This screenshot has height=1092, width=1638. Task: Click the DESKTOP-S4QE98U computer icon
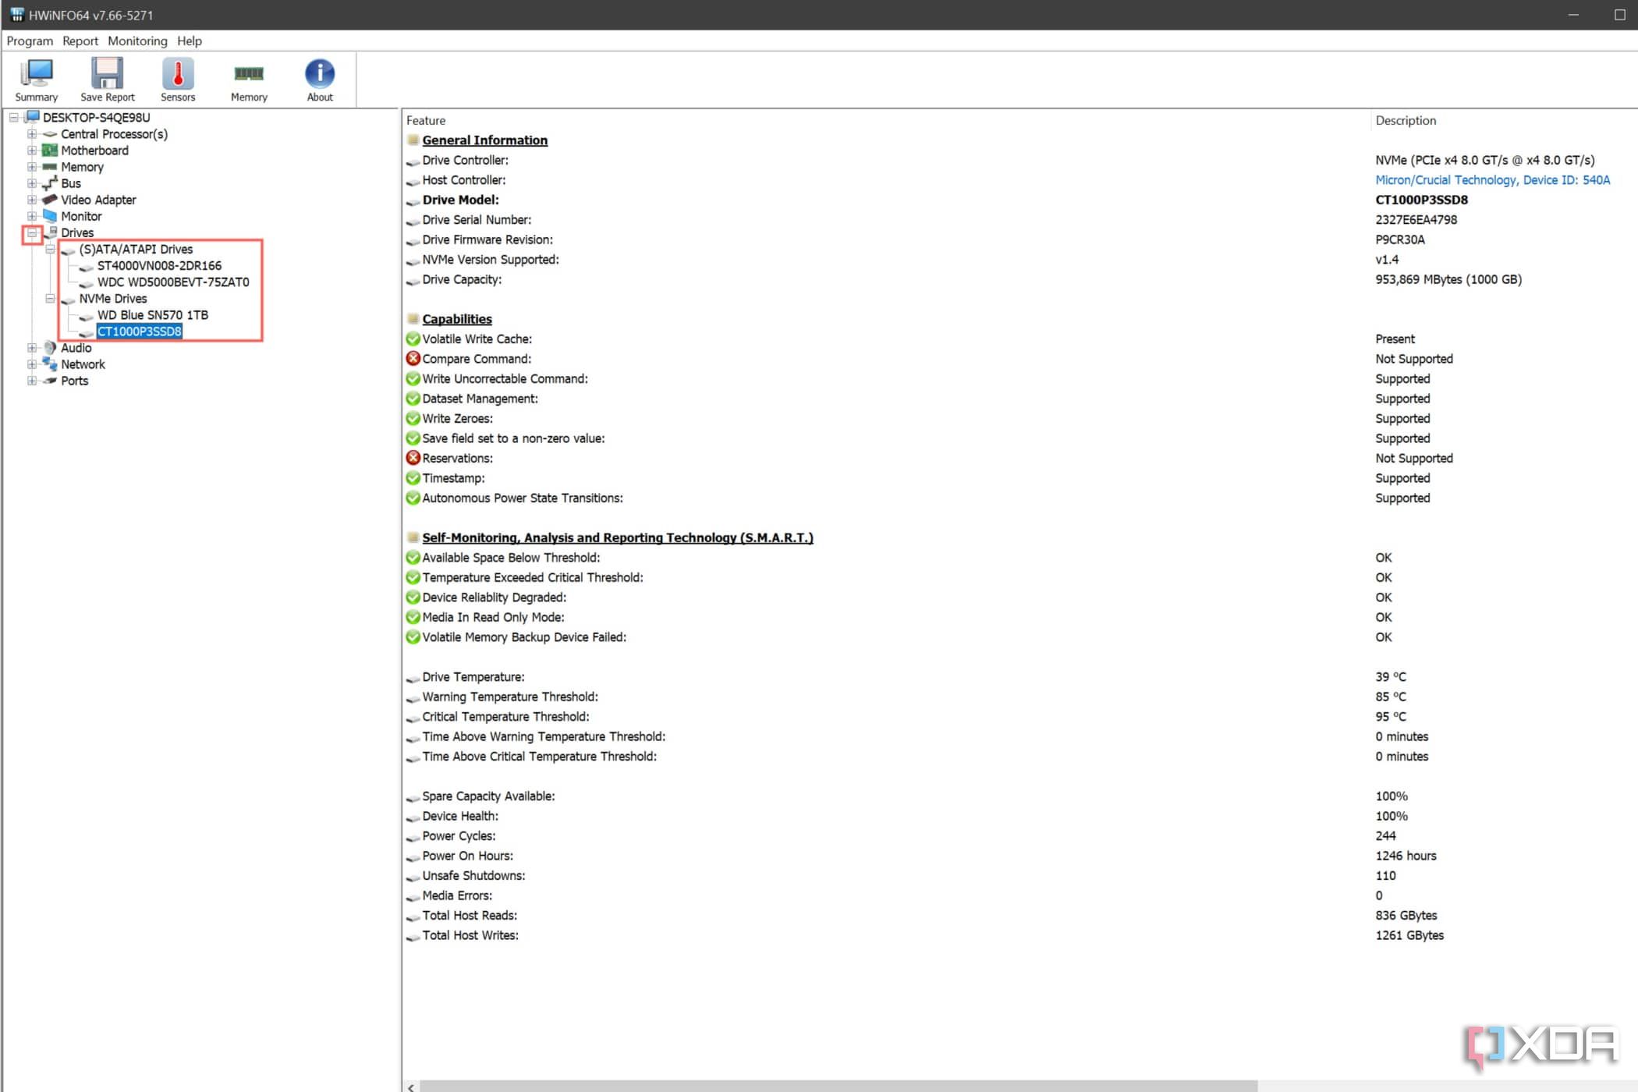(32, 117)
